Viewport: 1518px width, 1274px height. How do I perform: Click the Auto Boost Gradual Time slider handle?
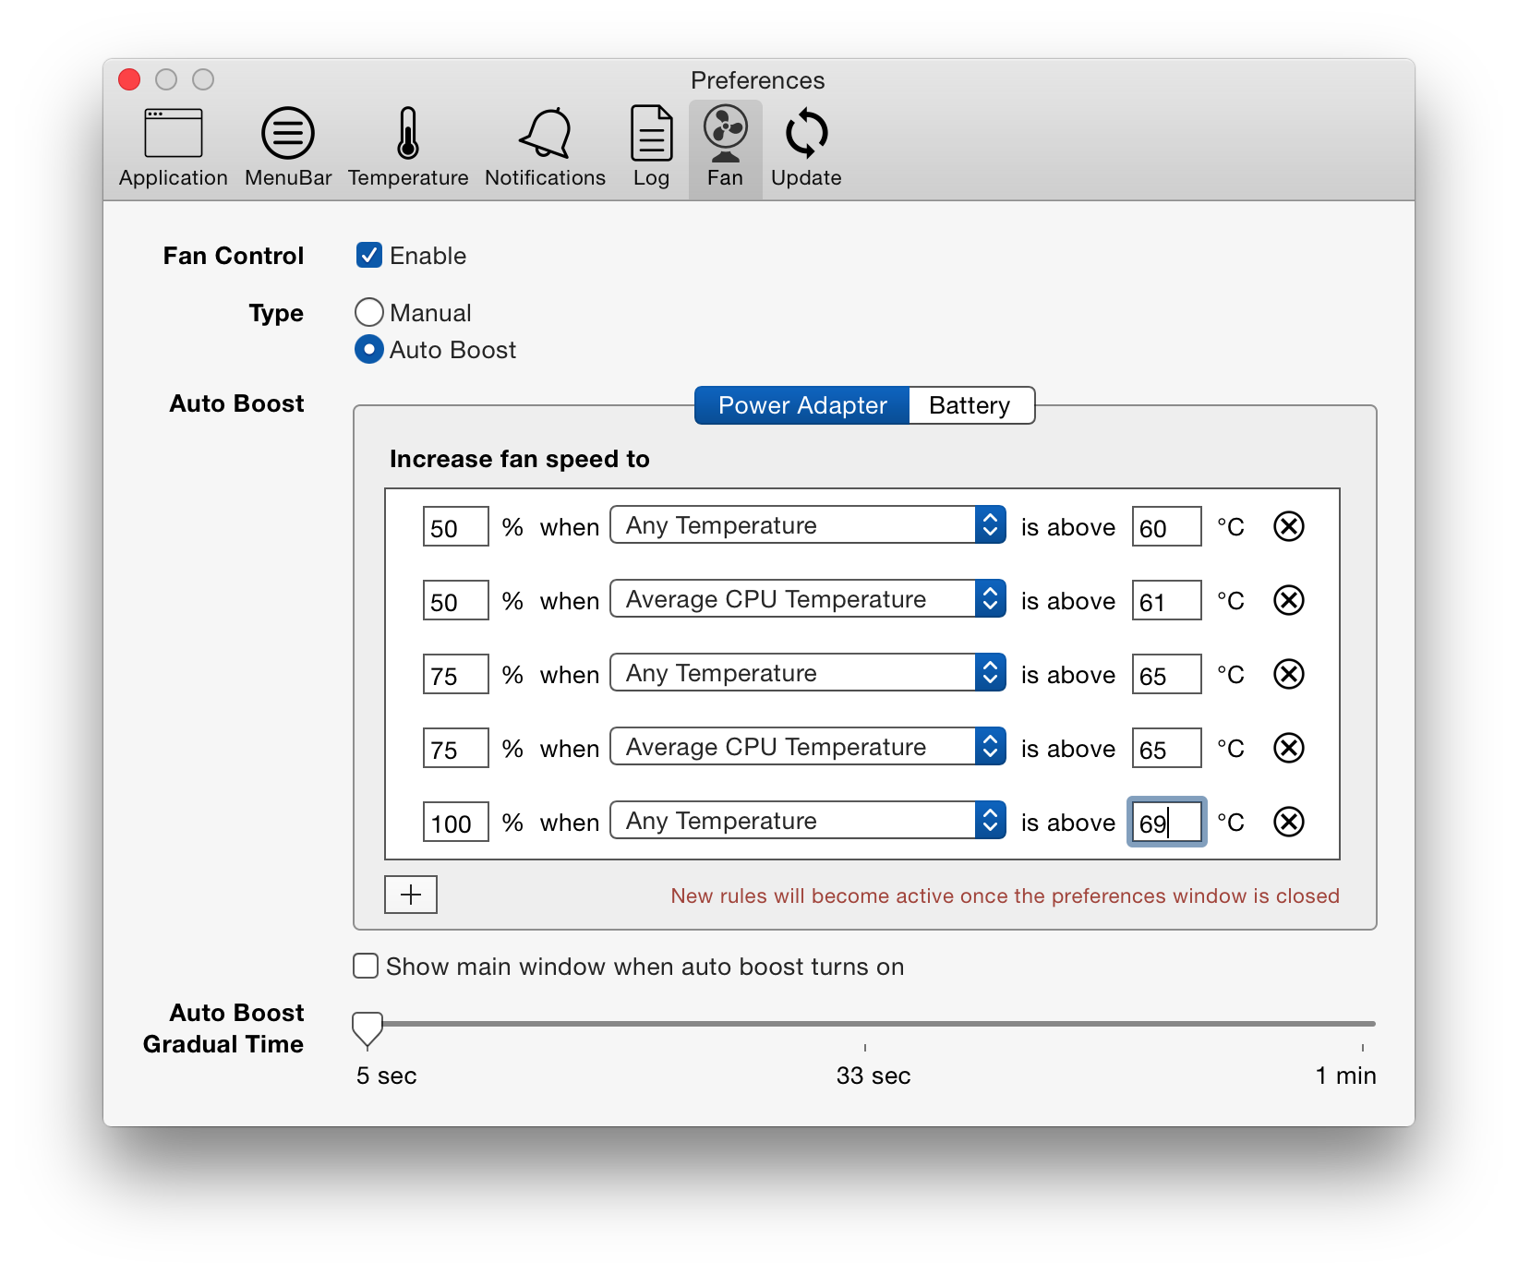pyautogui.click(x=367, y=1028)
